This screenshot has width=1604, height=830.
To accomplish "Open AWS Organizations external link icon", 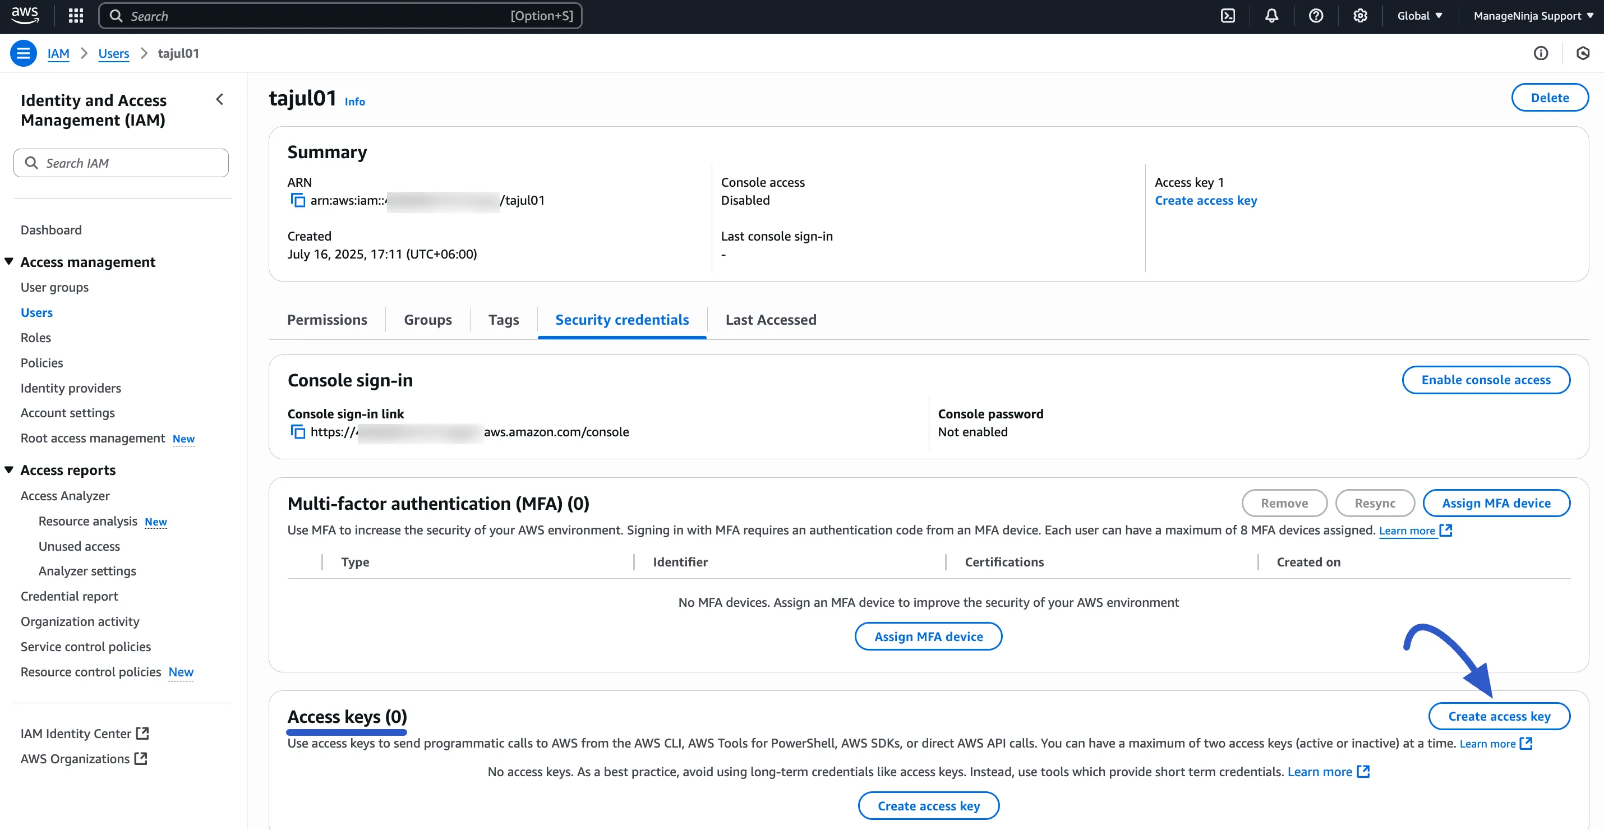I will (141, 758).
